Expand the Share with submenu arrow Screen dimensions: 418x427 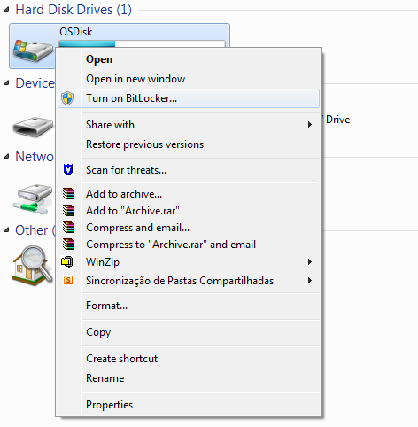pyautogui.click(x=309, y=125)
